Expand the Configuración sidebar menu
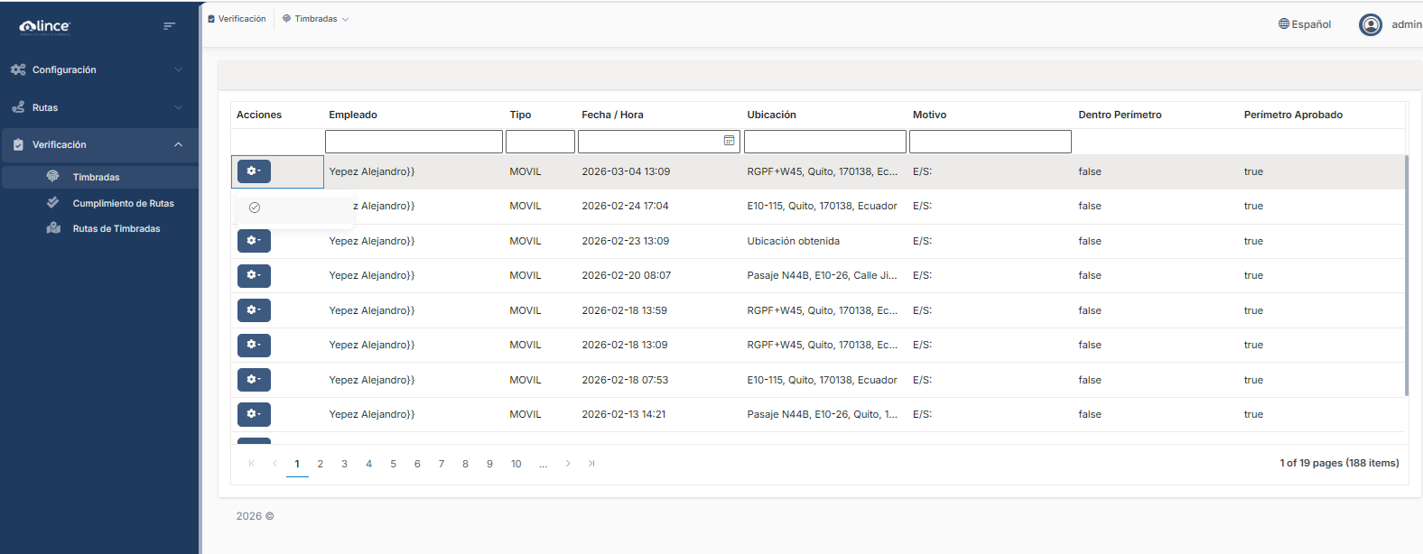Viewport: 1423px width, 554px height. [99, 69]
